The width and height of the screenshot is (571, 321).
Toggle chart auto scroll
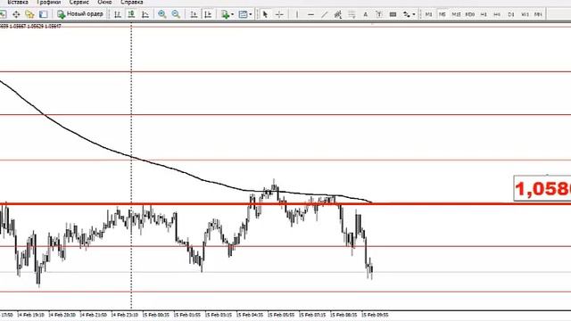[194, 14]
